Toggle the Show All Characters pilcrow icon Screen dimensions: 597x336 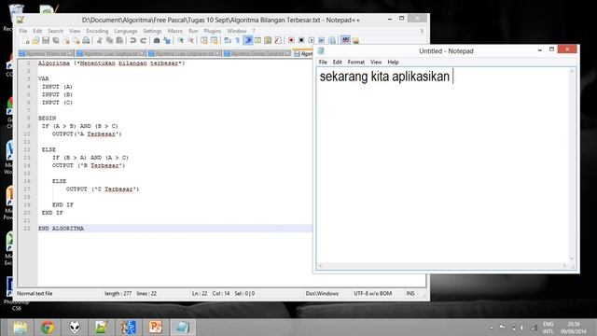tap(238, 41)
